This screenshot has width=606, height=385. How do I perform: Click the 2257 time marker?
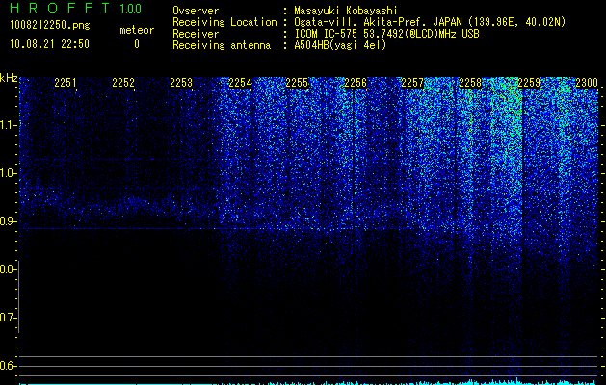[x=412, y=83]
